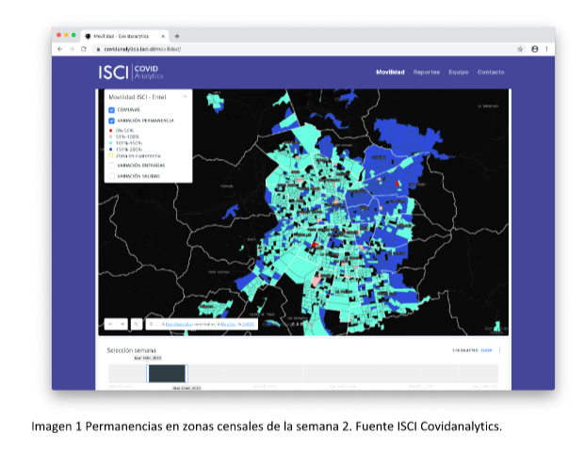Click the left handle of the week selection
The image size is (584, 450).
[148, 374]
